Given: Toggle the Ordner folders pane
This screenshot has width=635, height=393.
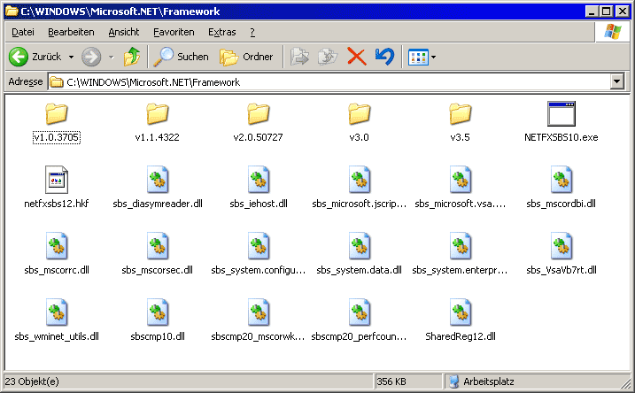Looking at the screenshot, I should 246,57.
